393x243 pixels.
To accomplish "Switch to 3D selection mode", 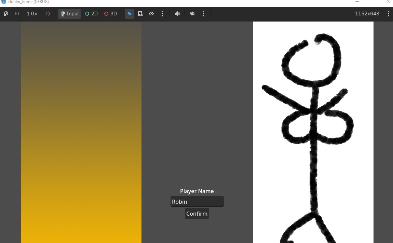I will (x=110, y=14).
